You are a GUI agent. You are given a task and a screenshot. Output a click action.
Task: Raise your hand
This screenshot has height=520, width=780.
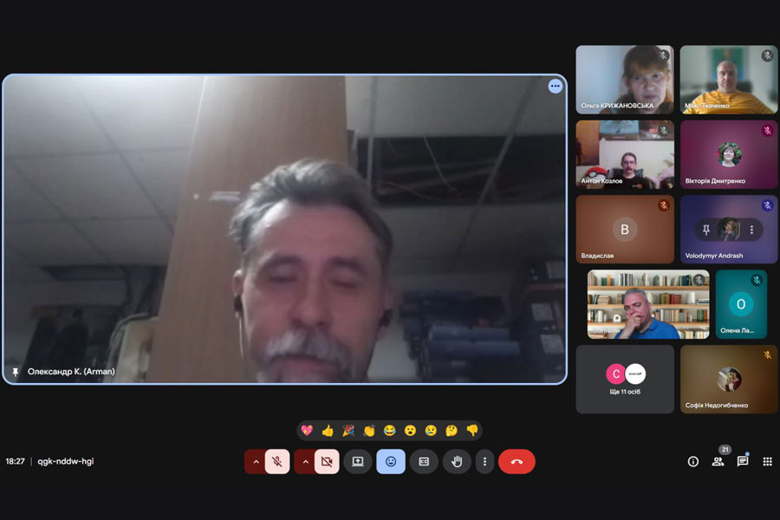(457, 462)
